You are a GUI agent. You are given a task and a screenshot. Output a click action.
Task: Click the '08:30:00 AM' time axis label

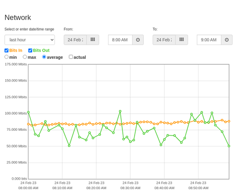click(x=130, y=188)
